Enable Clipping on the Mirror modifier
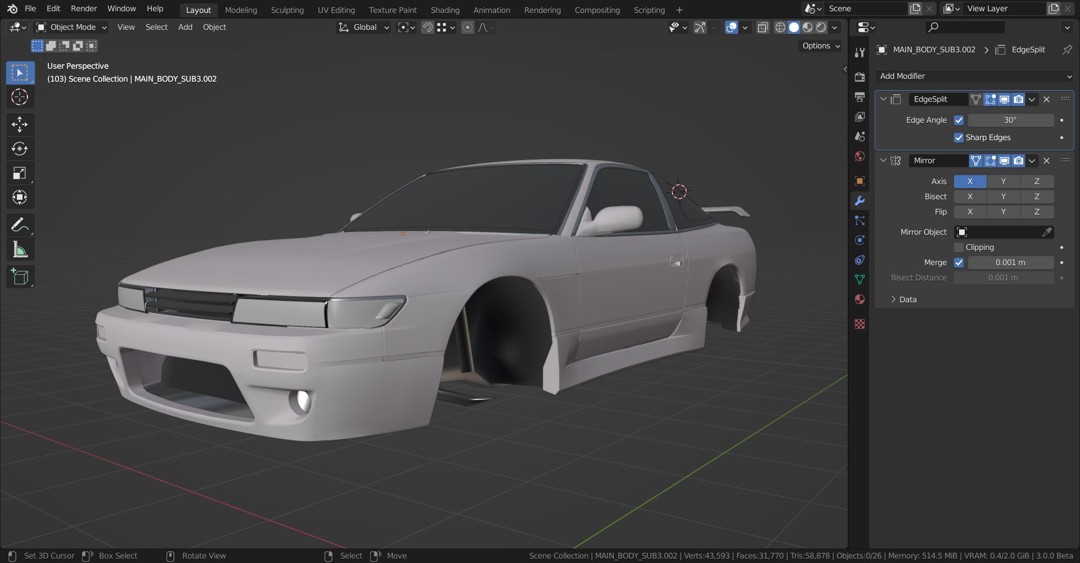 tap(959, 247)
